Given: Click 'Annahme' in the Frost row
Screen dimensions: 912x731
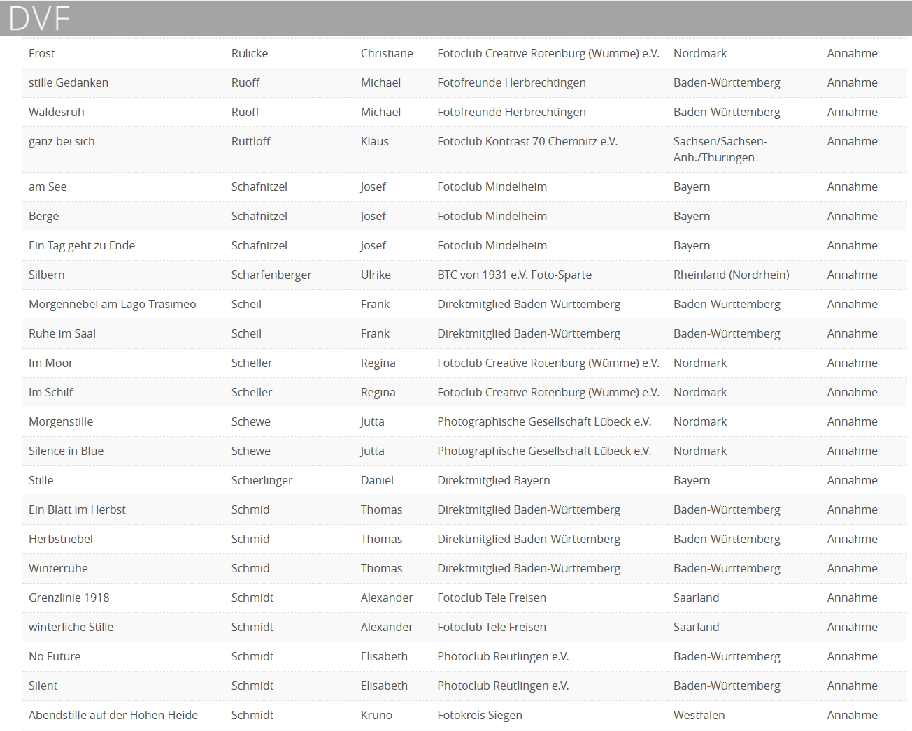Looking at the screenshot, I should [x=852, y=53].
